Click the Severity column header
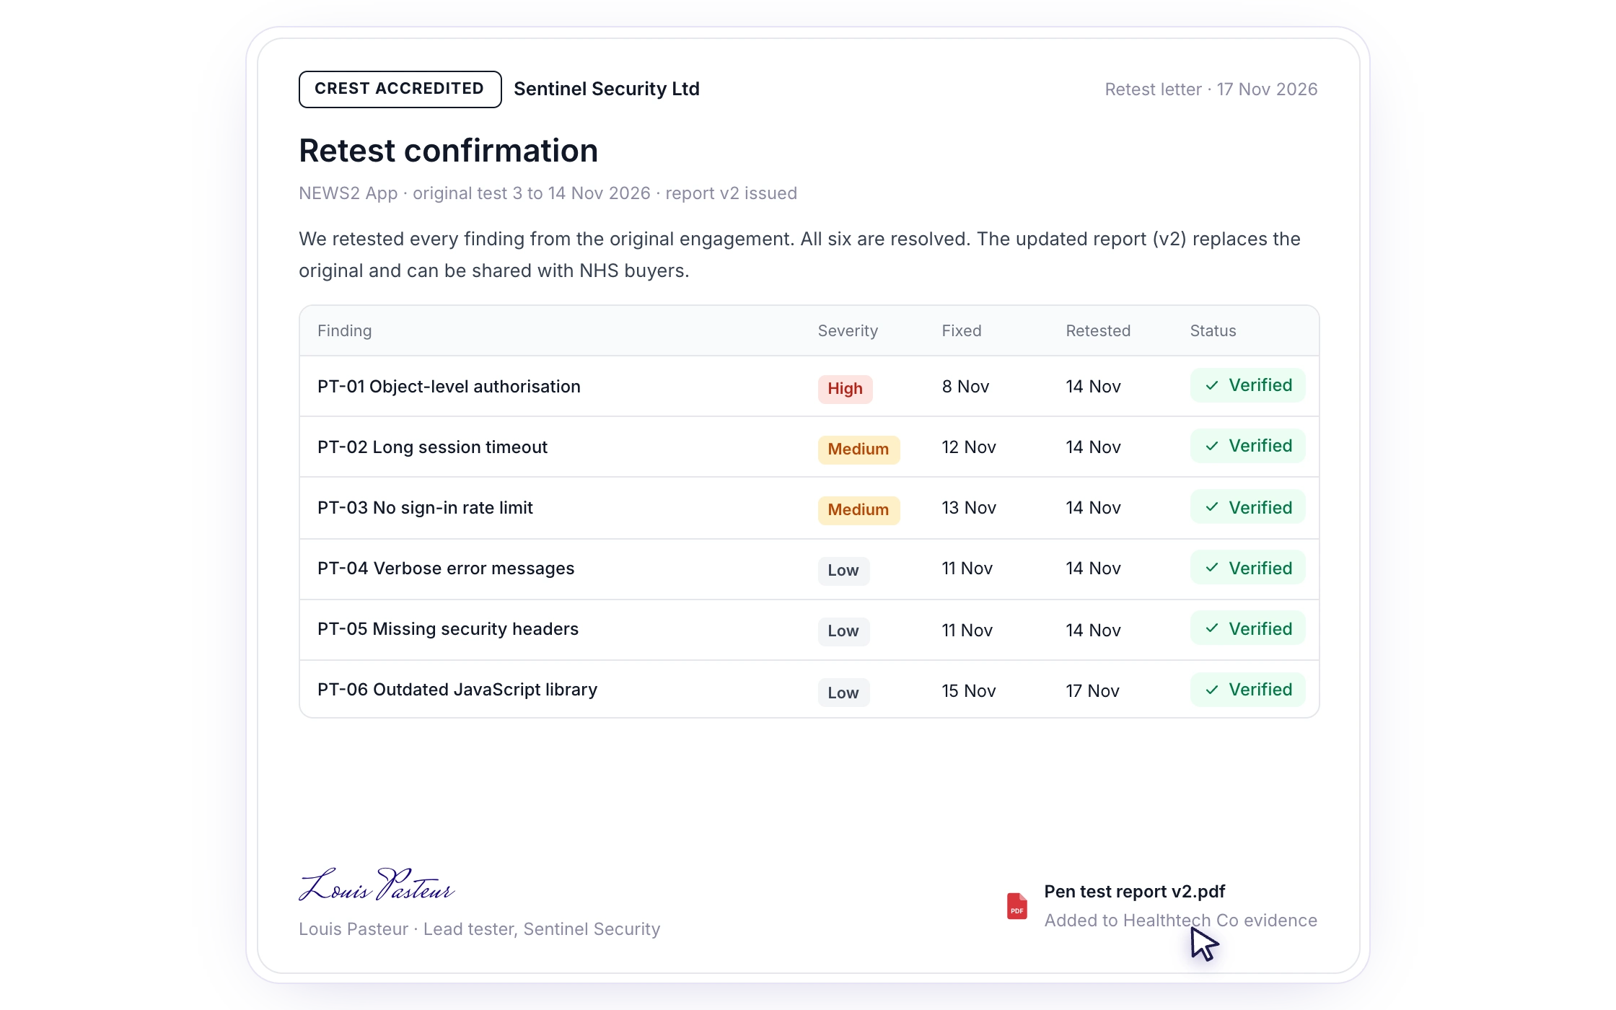The height and width of the screenshot is (1010, 1616). 848,330
